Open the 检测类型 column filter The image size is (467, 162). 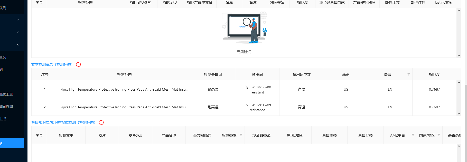(x=241, y=135)
